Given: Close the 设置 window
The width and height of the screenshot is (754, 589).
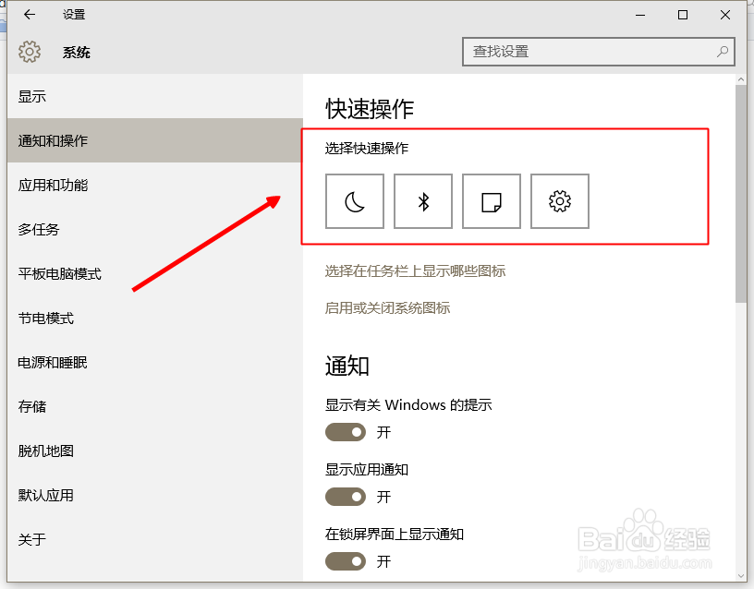Looking at the screenshot, I should (x=725, y=15).
